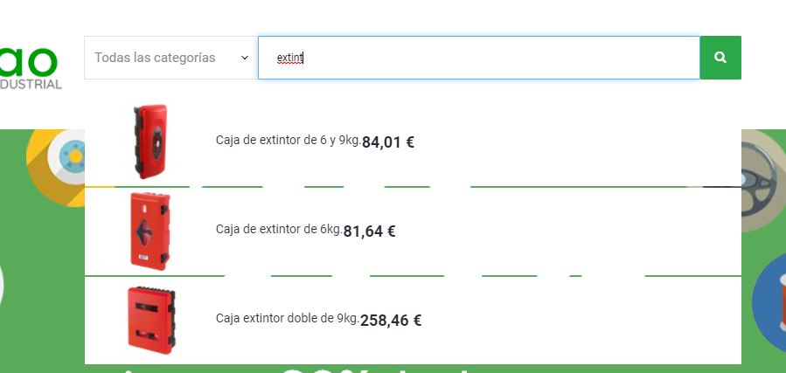Viewport: 786px width, 373px height.
Task: Click the 81,64 € price
Action: 370,231
